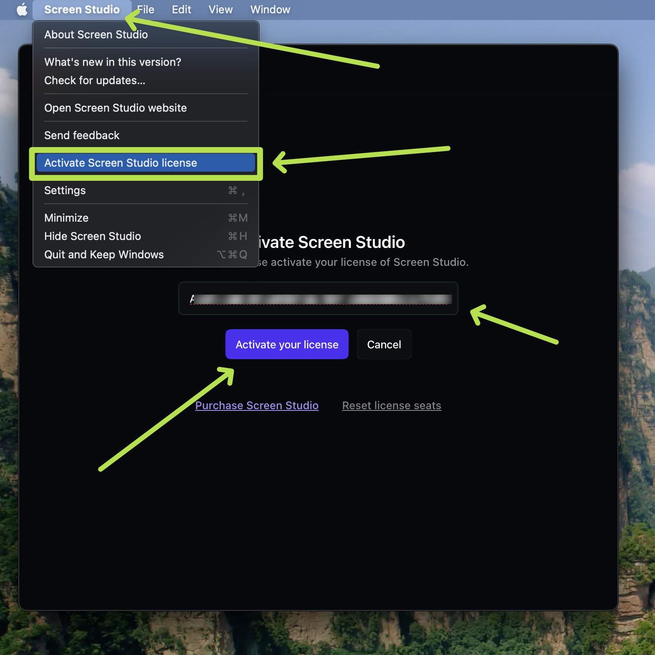The image size is (655, 655).
Task: Open the File menu
Action: [146, 10]
